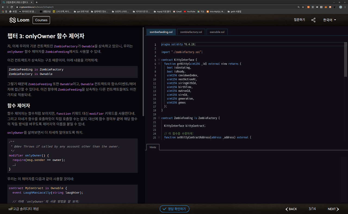The width and height of the screenshot is (348, 214).
Task: Reload the cryptozombies page
Action: tap(12, 7)
